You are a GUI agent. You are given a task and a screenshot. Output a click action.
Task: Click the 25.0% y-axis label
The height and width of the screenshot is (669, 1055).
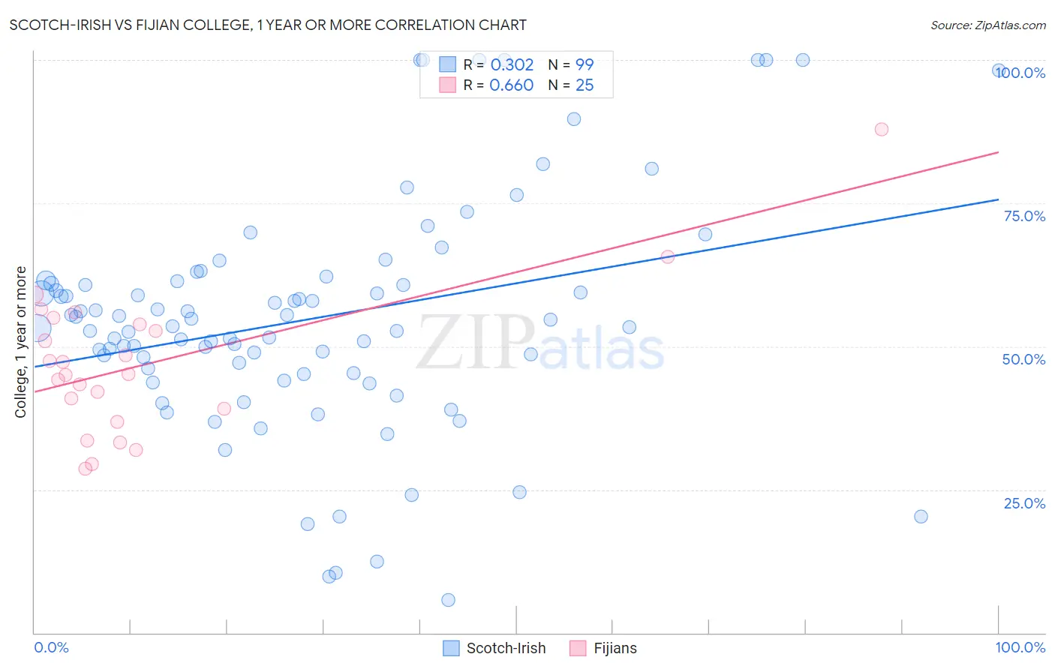click(x=1025, y=503)
